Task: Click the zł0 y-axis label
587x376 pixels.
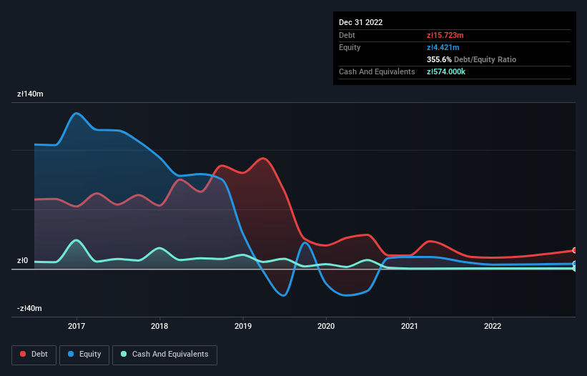Action: (22, 260)
